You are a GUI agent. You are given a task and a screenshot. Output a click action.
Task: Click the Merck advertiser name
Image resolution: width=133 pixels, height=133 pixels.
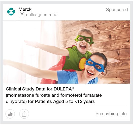click(25, 9)
